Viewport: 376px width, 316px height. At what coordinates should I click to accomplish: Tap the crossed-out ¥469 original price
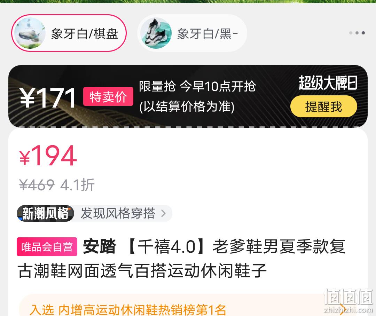click(x=37, y=185)
